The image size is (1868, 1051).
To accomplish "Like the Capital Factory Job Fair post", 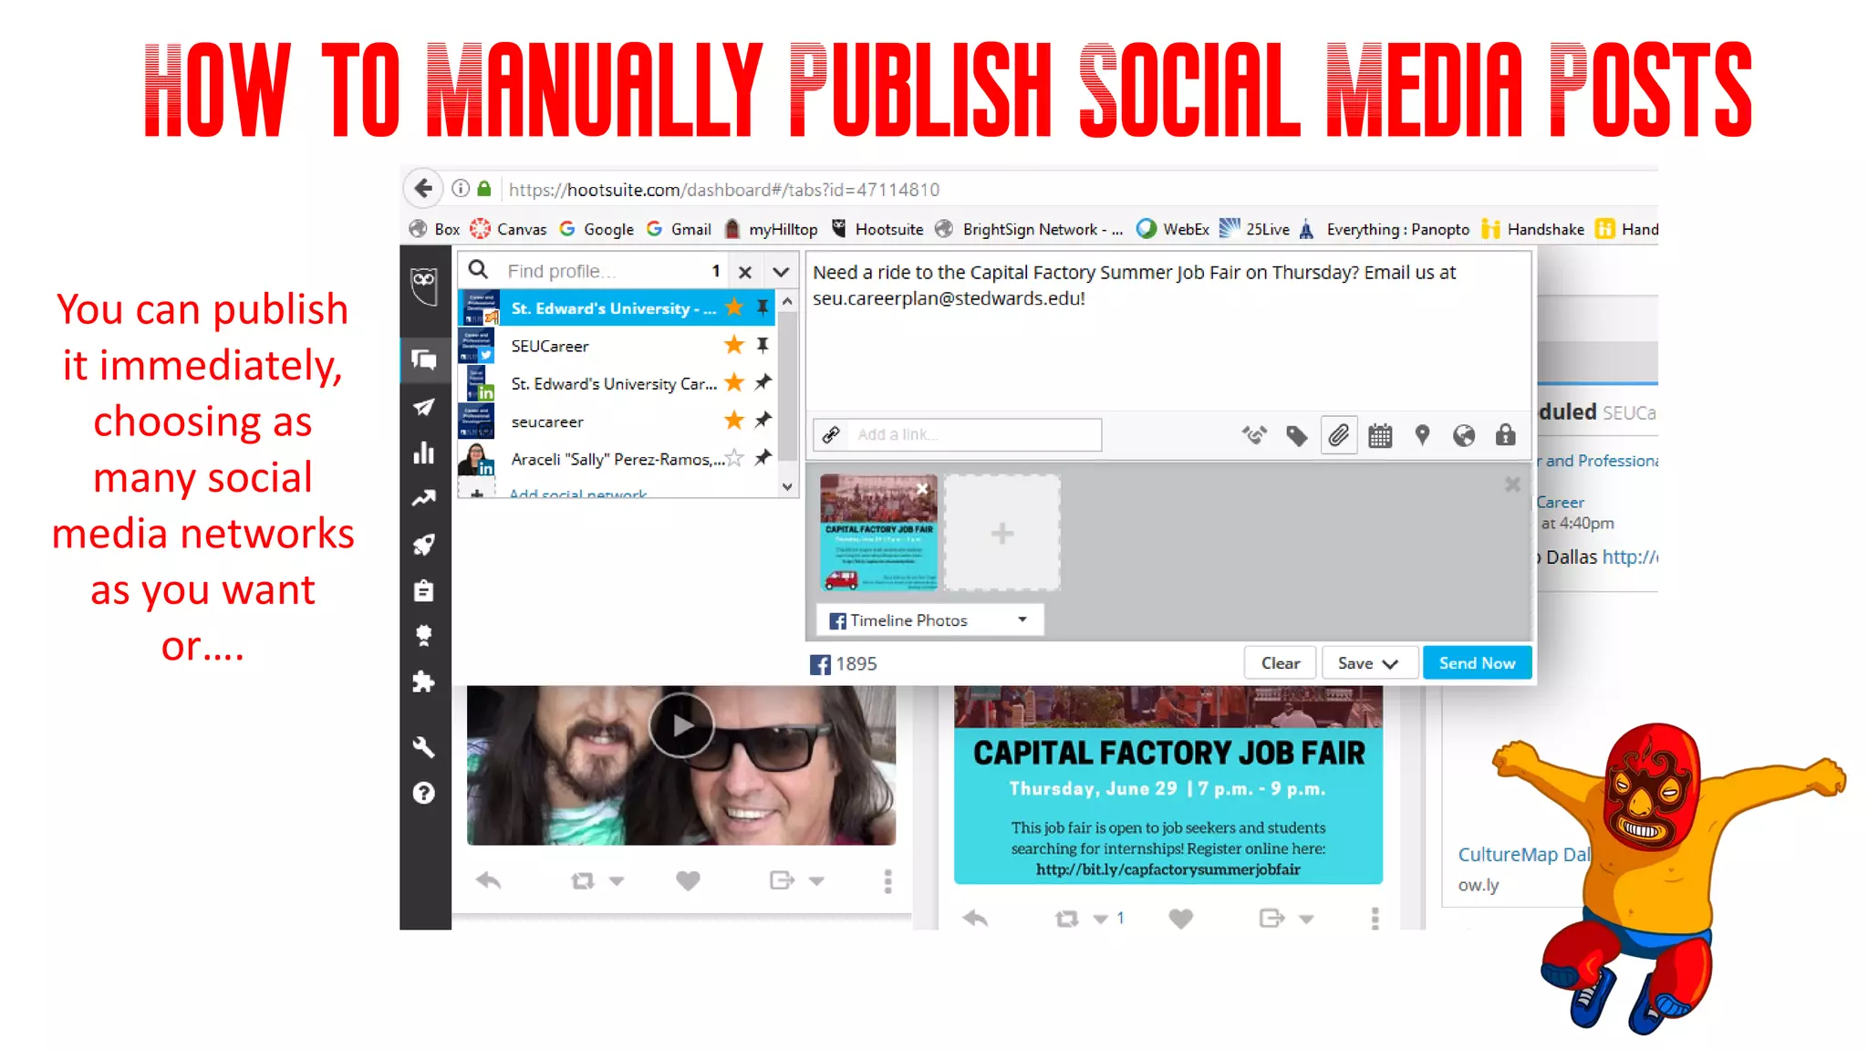I will pyautogui.click(x=1181, y=919).
